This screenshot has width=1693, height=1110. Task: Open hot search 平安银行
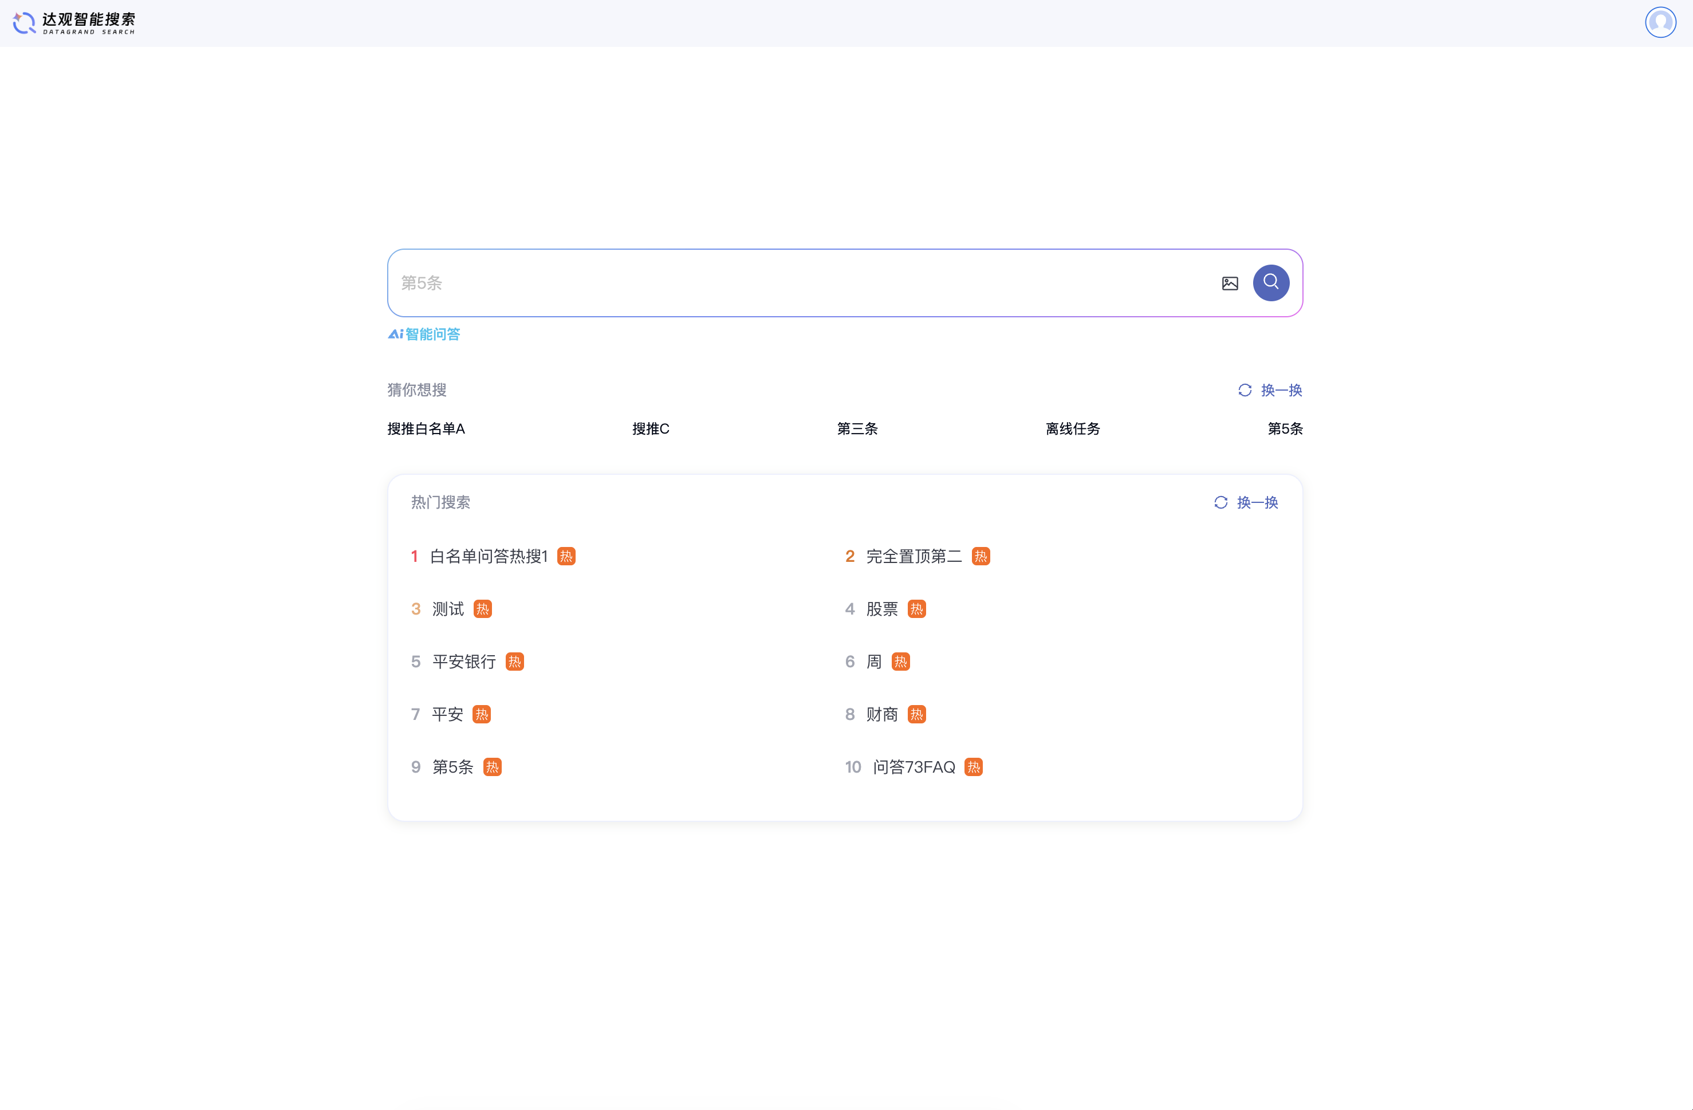464,662
